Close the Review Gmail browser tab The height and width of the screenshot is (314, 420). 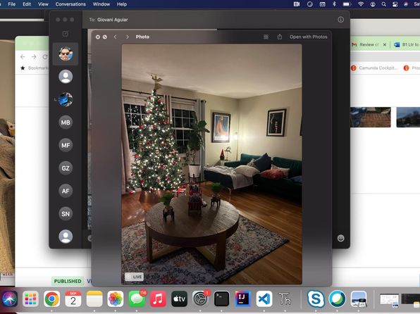[x=385, y=44]
